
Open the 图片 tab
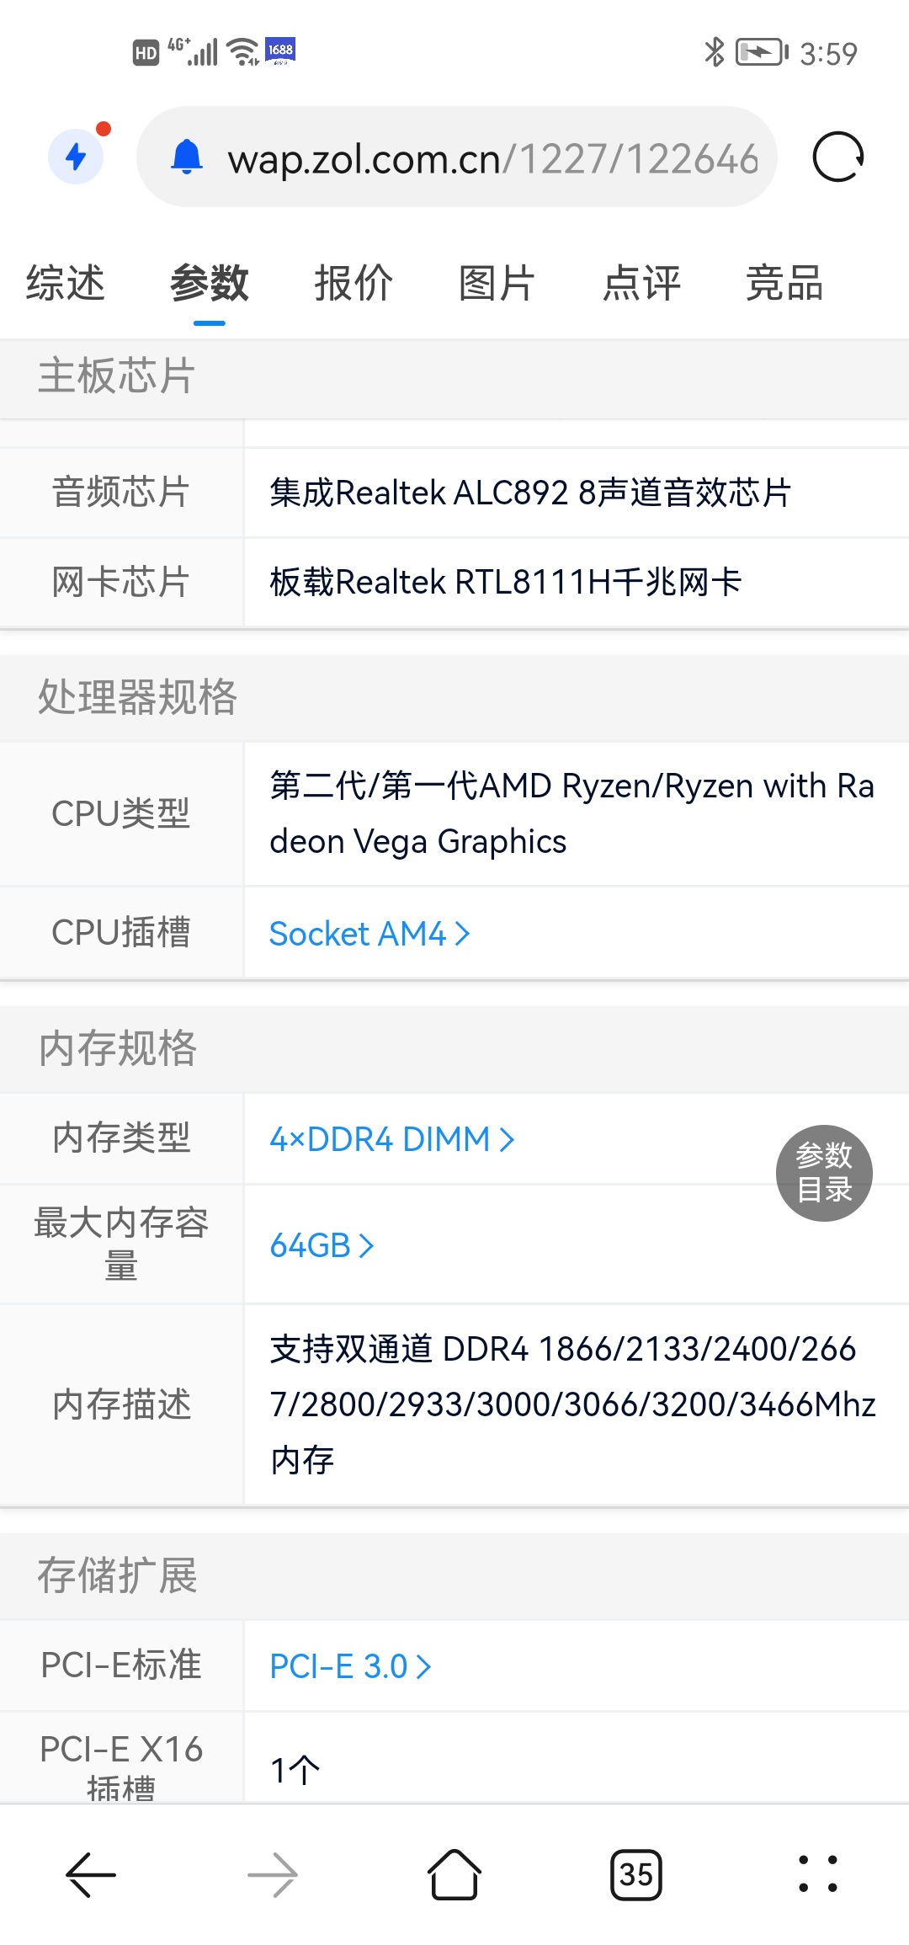click(x=497, y=283)
